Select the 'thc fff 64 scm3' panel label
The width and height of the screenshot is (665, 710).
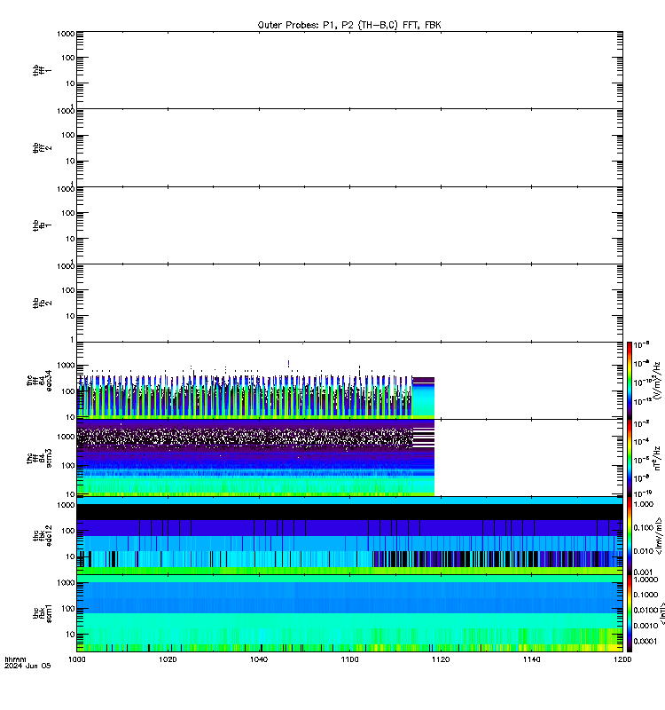tap(39, 458)
